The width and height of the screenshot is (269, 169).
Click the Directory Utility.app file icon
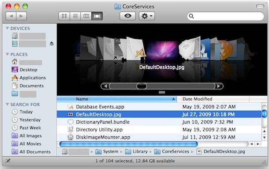(x=71, y=129)
